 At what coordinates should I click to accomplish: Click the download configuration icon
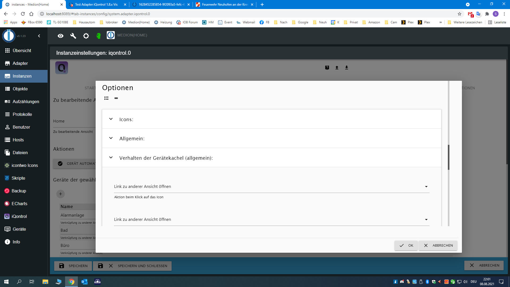point(347,67)
